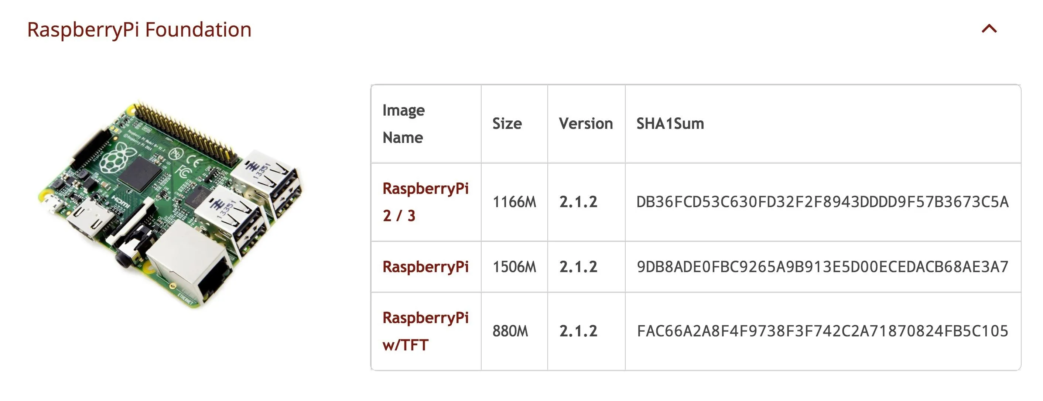Image resolution: width=1043 pixels, height=401 pixels.
Task: Click version 2.1.2 in RaspberryPi 2 / 3 row
Action: pyautogui.click(x=578, y=202)
